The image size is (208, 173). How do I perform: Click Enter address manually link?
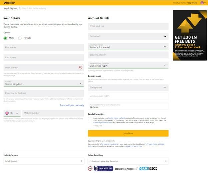tap(72, 105)
